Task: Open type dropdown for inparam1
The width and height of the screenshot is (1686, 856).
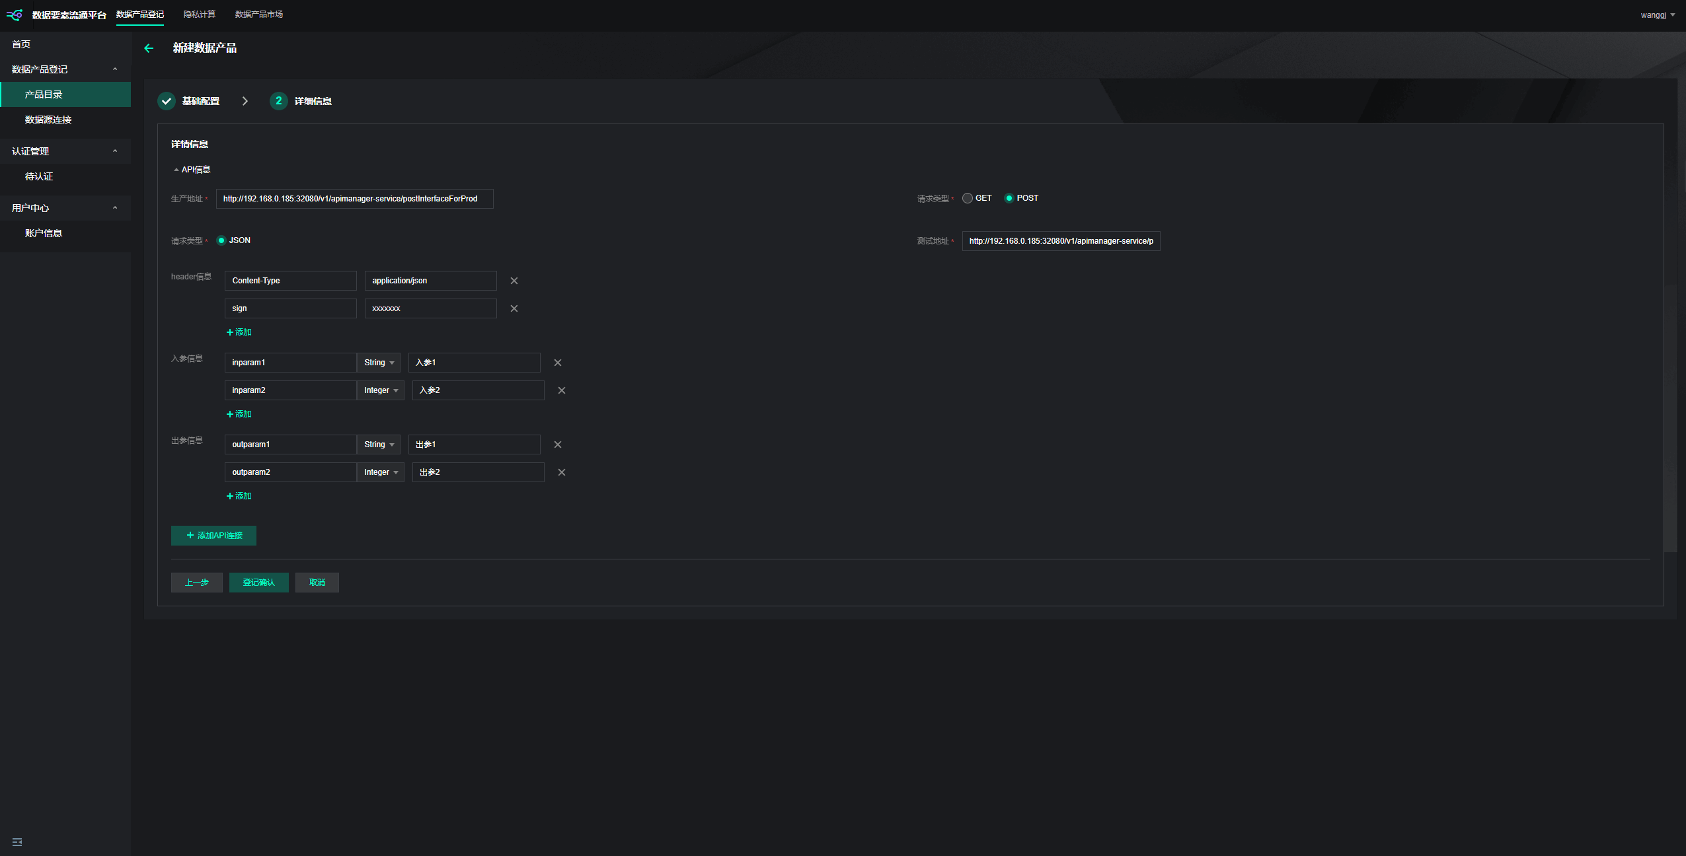Action: click(379, 363)
